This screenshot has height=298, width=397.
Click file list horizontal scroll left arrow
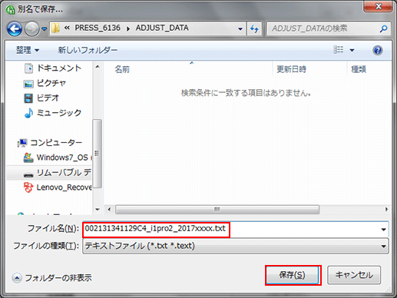click(x=109, y=210)
